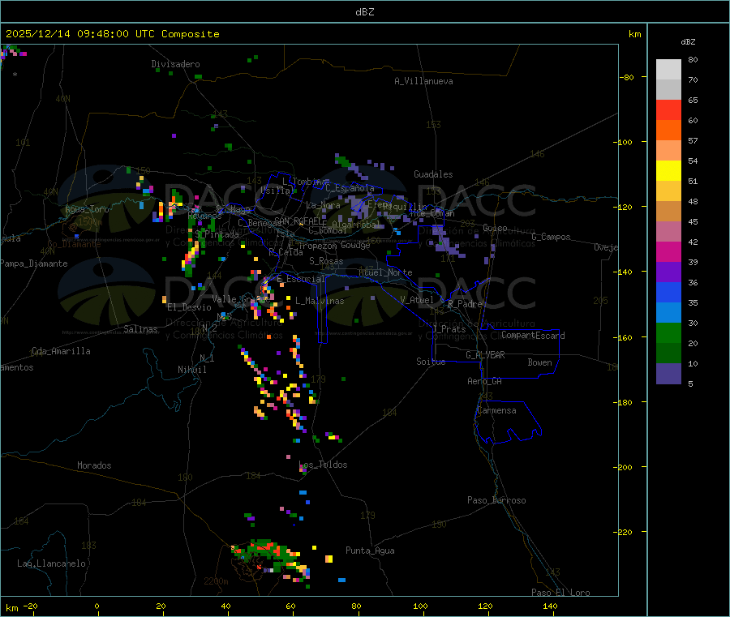730x617 pixels.
Task: Click the Divisadero map label
Action: click(x=175, y=64)
